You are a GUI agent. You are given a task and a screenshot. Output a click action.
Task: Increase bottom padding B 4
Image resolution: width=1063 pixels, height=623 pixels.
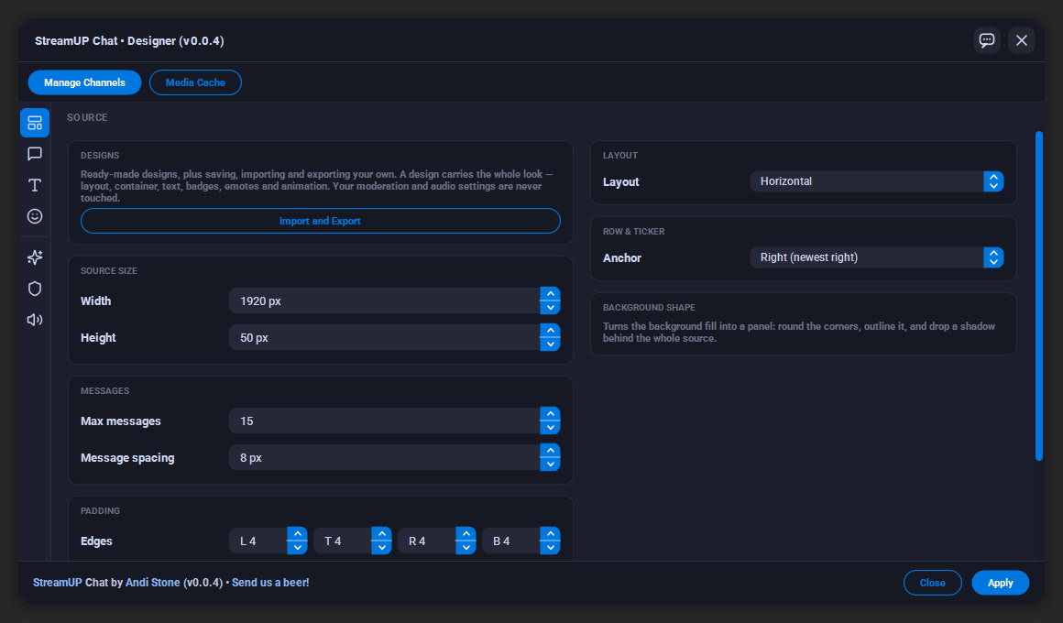click(550, 534)
